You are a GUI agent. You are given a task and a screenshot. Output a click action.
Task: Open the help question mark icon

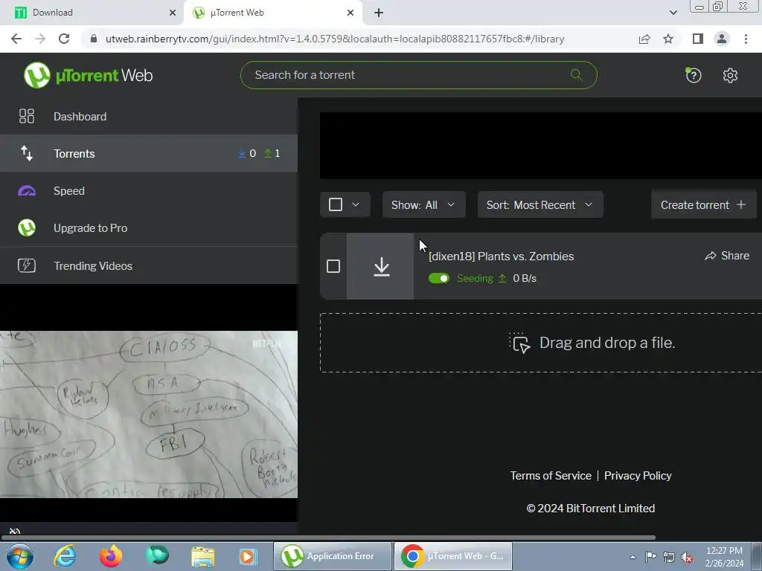(x=694, y=75)
